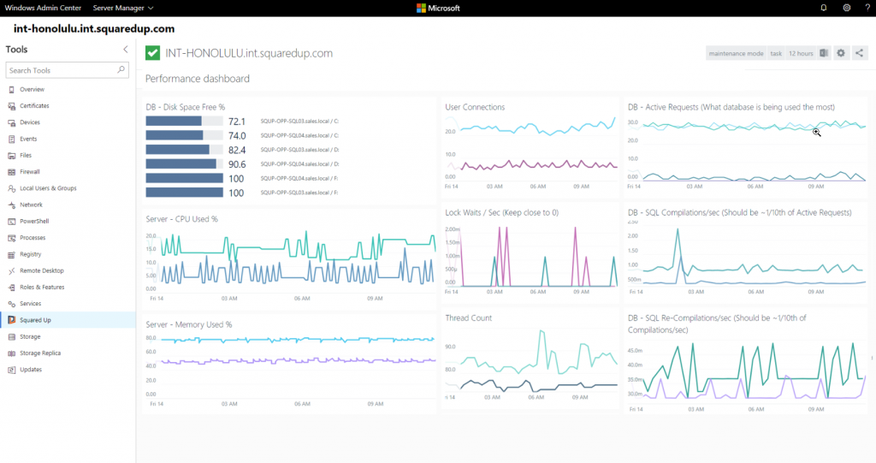Focus the Search Tools input field

click(x=67, y=70)
